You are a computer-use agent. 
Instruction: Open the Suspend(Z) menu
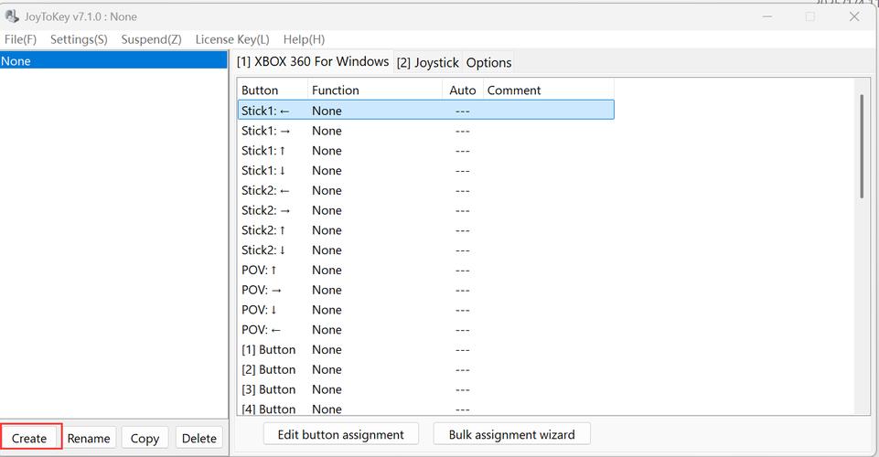tap(151, 39)
